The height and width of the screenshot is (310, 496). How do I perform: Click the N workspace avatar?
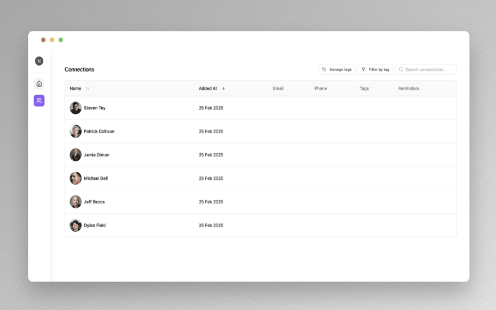(39, 61)
